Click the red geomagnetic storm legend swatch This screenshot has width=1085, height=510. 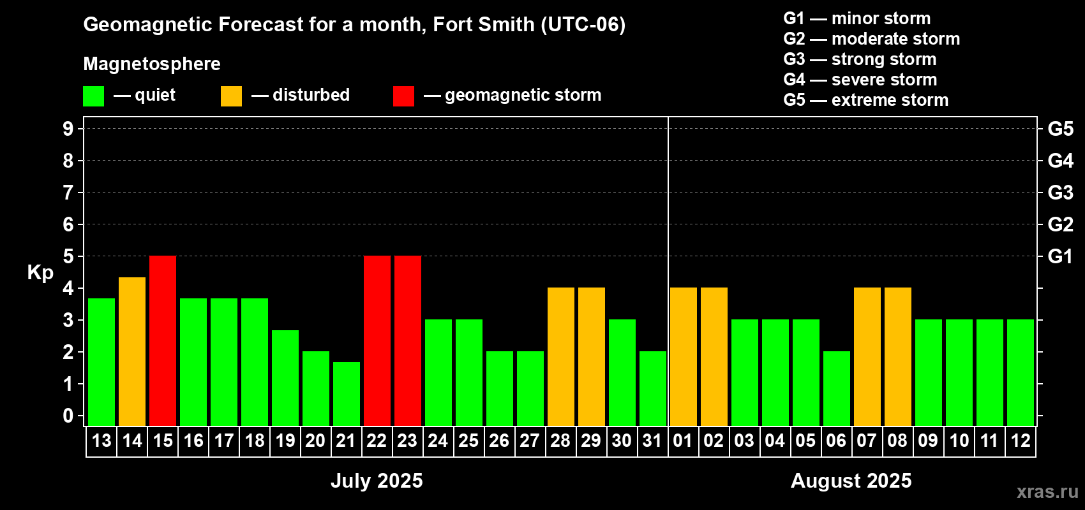click(x=403, y=96)
